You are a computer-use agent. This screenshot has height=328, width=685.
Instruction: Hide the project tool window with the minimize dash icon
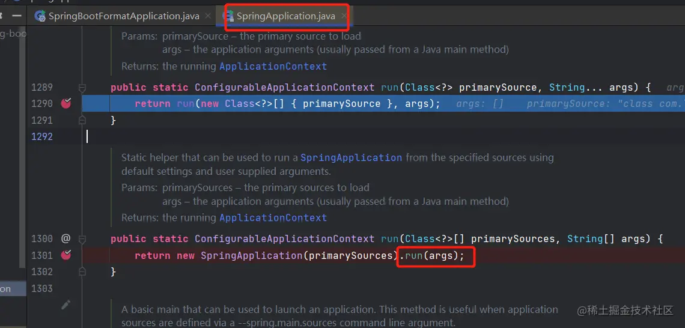[17, 16]
